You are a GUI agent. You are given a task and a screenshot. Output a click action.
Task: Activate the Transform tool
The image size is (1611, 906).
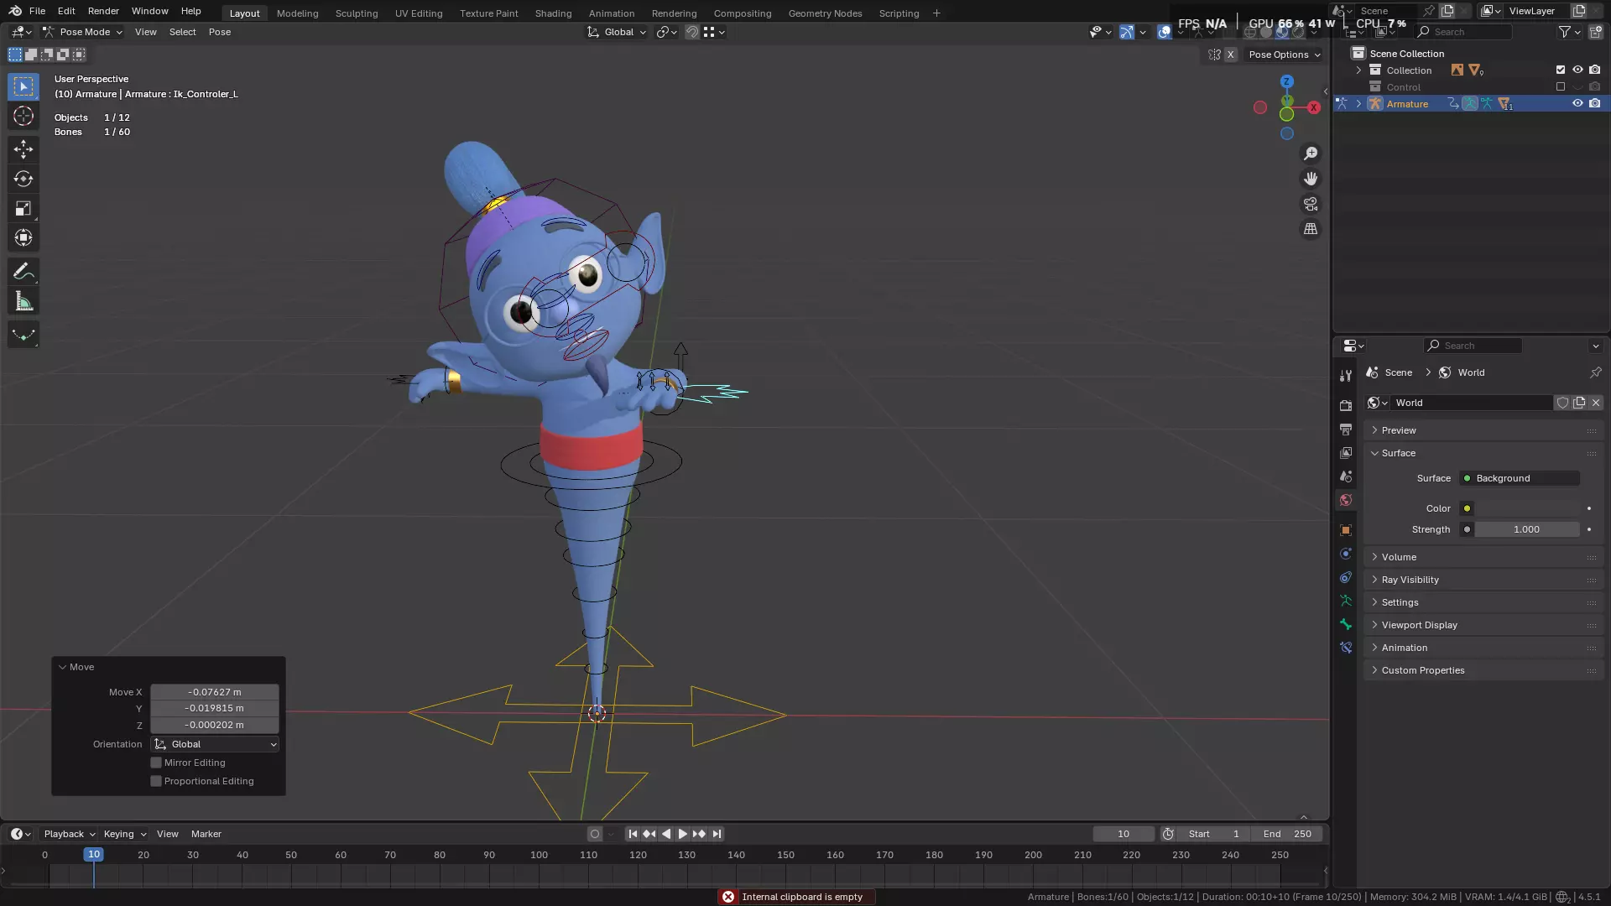point(23,237)
